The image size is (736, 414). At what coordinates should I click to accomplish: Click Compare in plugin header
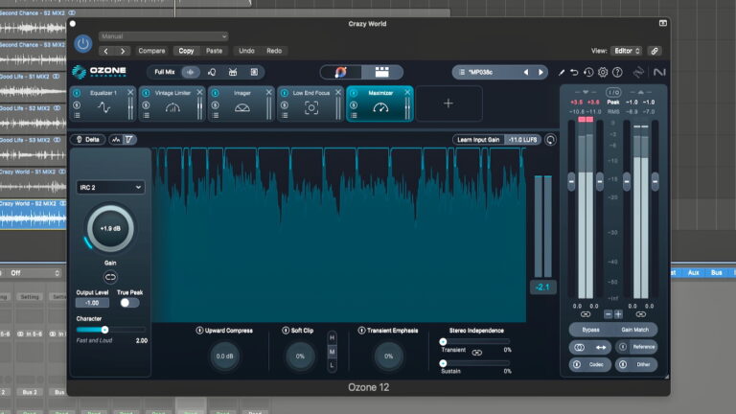(x=151, y=51)
